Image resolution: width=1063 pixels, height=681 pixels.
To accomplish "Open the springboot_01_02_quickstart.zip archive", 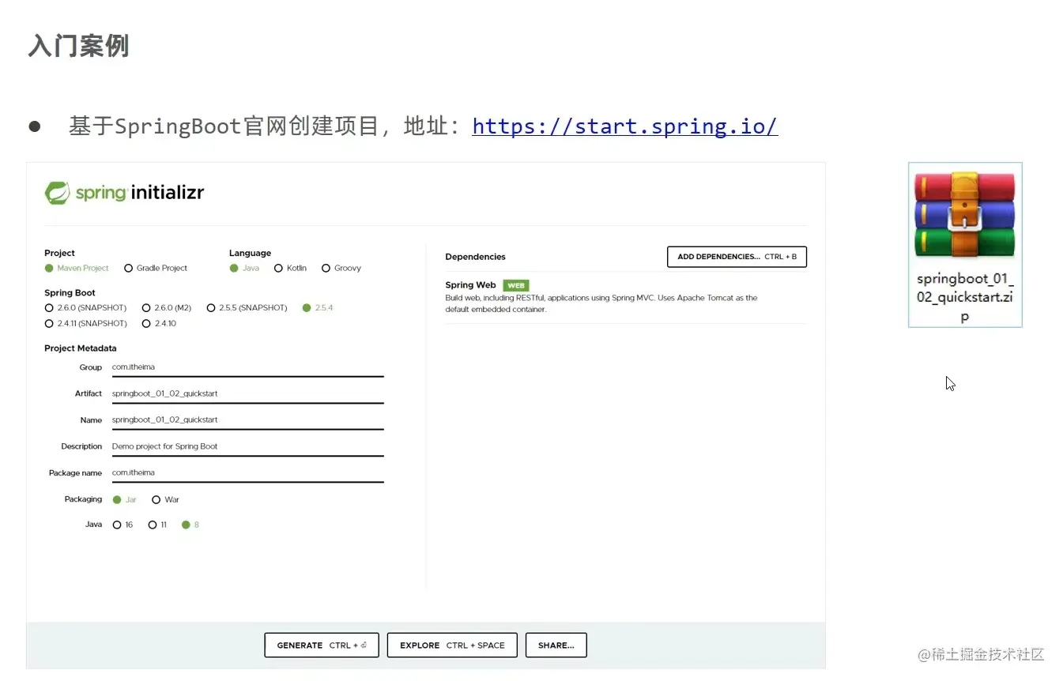I will click(964, 213).
